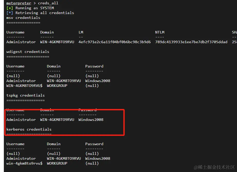Click Administrator username in kerberos table
This screenshot has height=172, width=237.
[21, 158]
